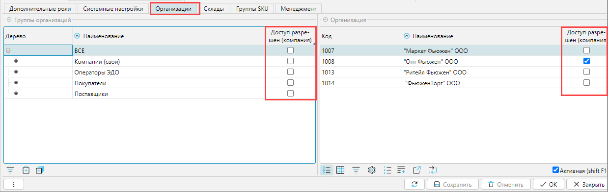
Task: Select the Поставщики tree row
Action: pyautogui.click(x=159, y=94)
